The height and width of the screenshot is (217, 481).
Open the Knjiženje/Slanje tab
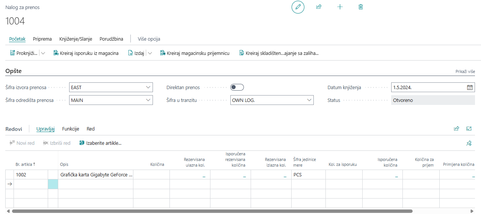(76, 39)
